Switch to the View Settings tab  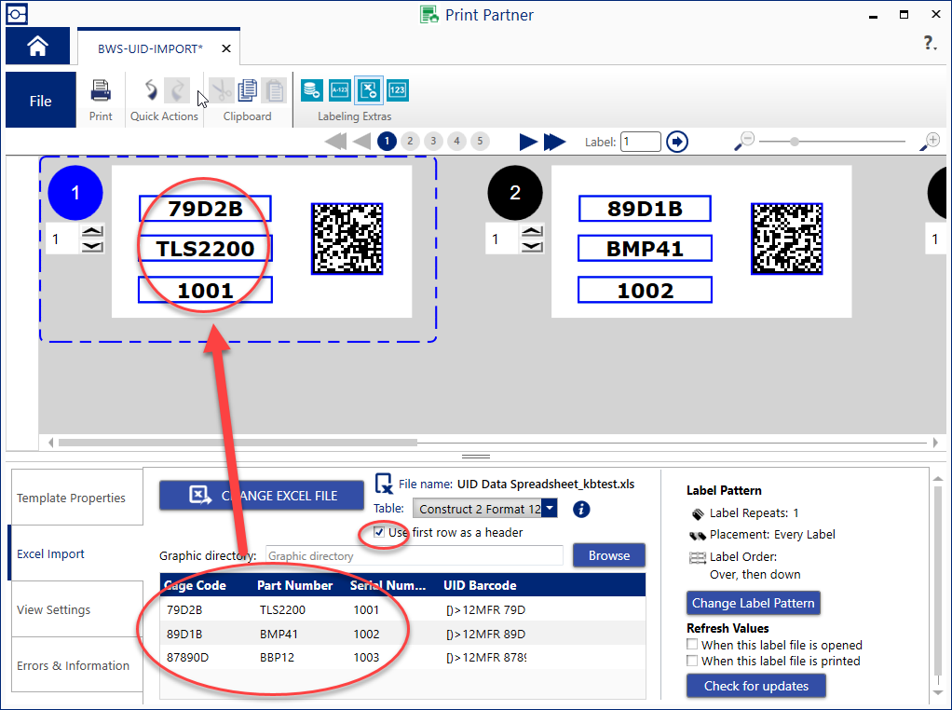tap(54, 609)
